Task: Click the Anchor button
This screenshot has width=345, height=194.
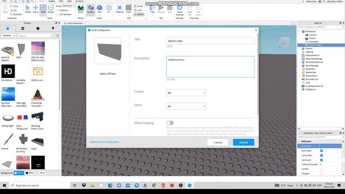Action: click(x=139, y=15)
